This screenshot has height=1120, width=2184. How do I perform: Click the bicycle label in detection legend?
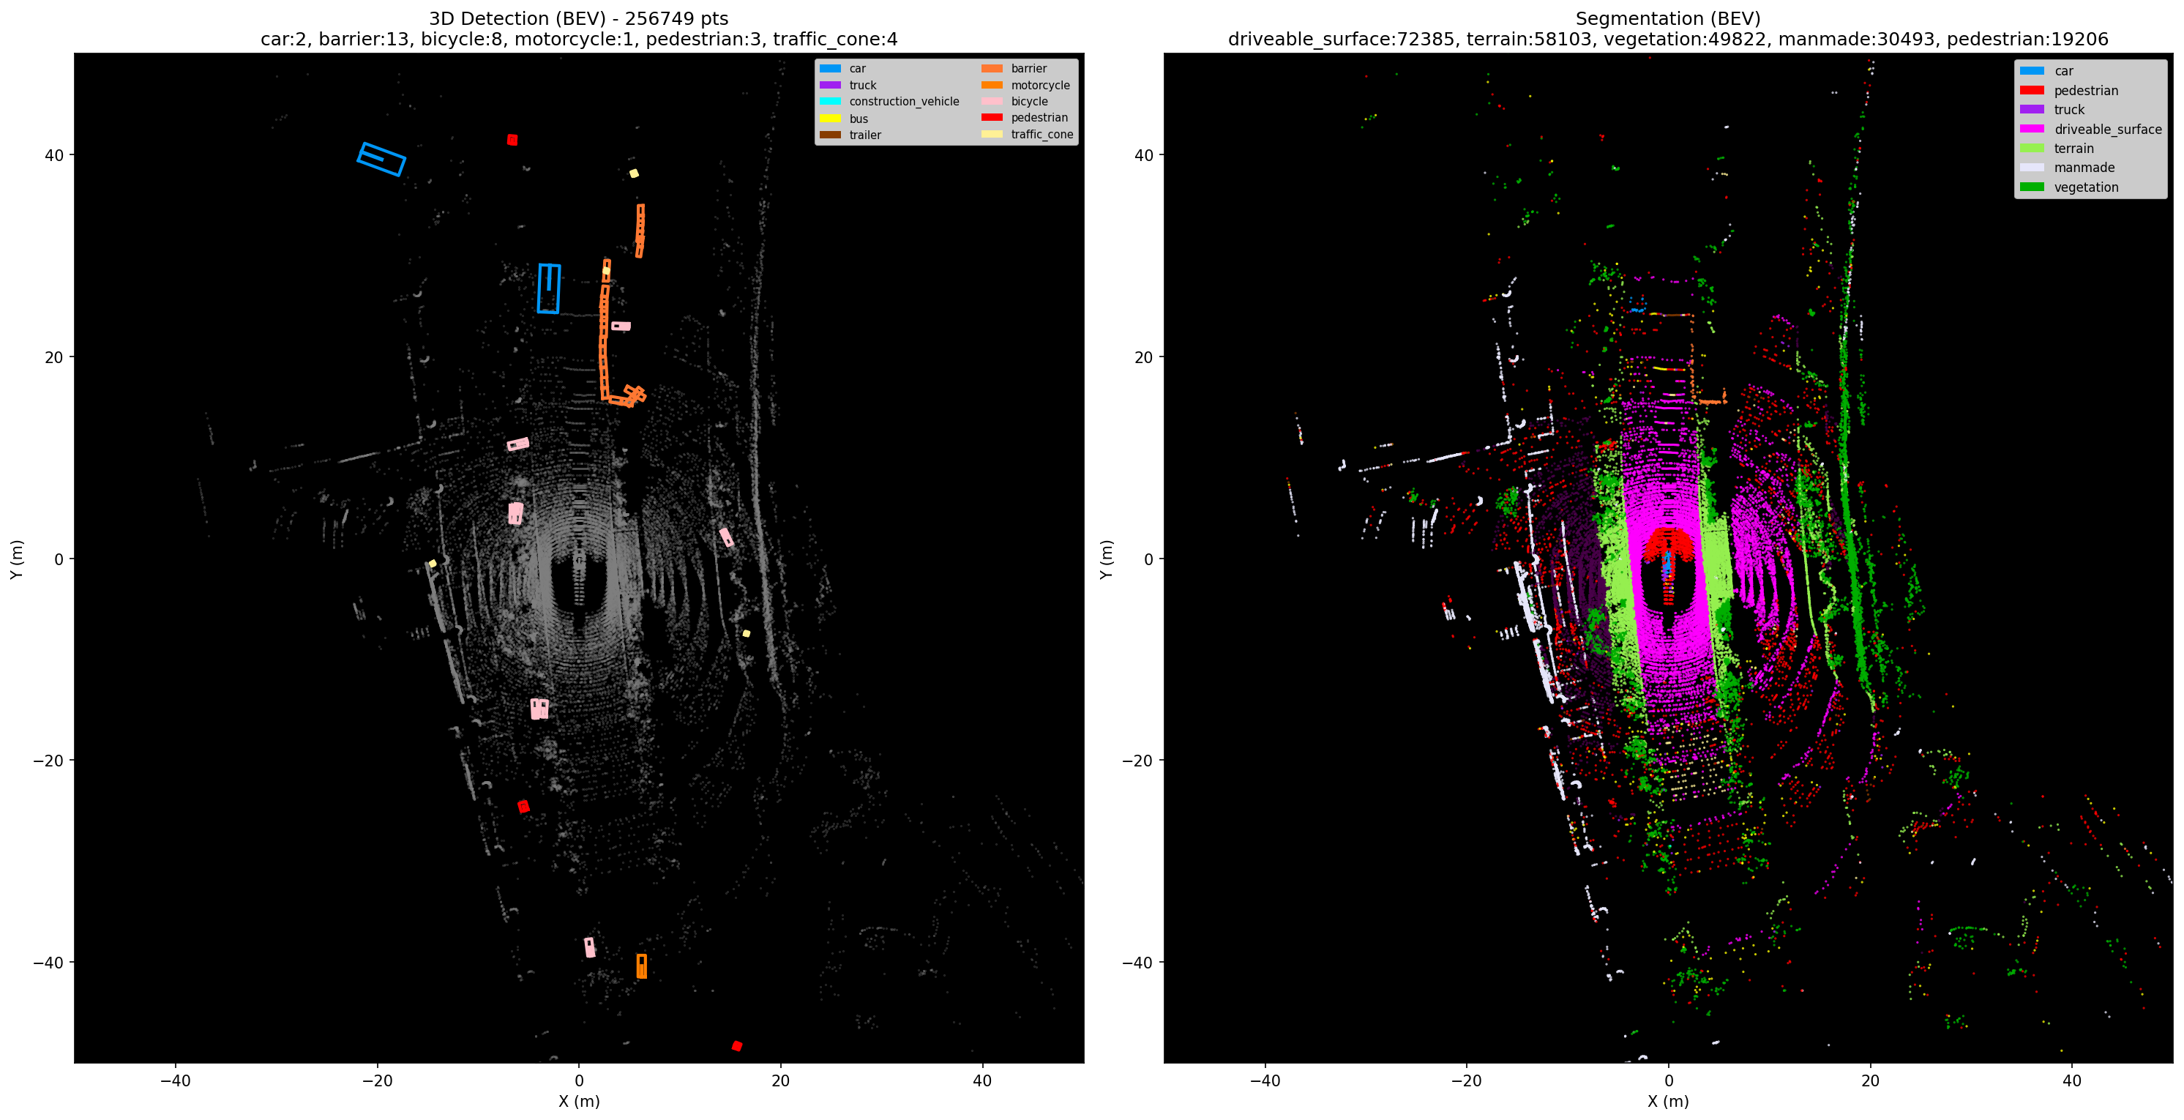pyautogui.click(x=1029, y=102)
